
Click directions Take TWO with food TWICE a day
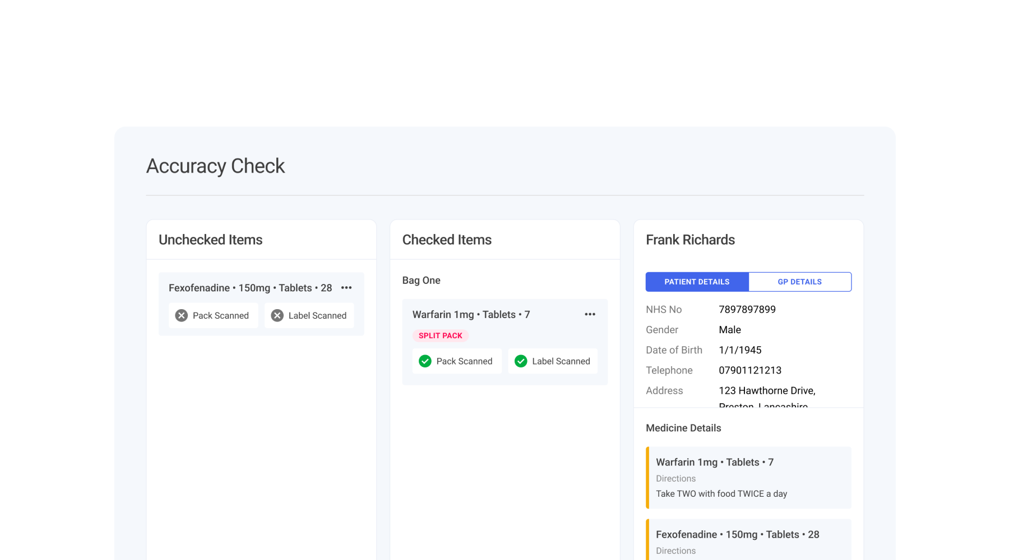[x=721, y=494]
